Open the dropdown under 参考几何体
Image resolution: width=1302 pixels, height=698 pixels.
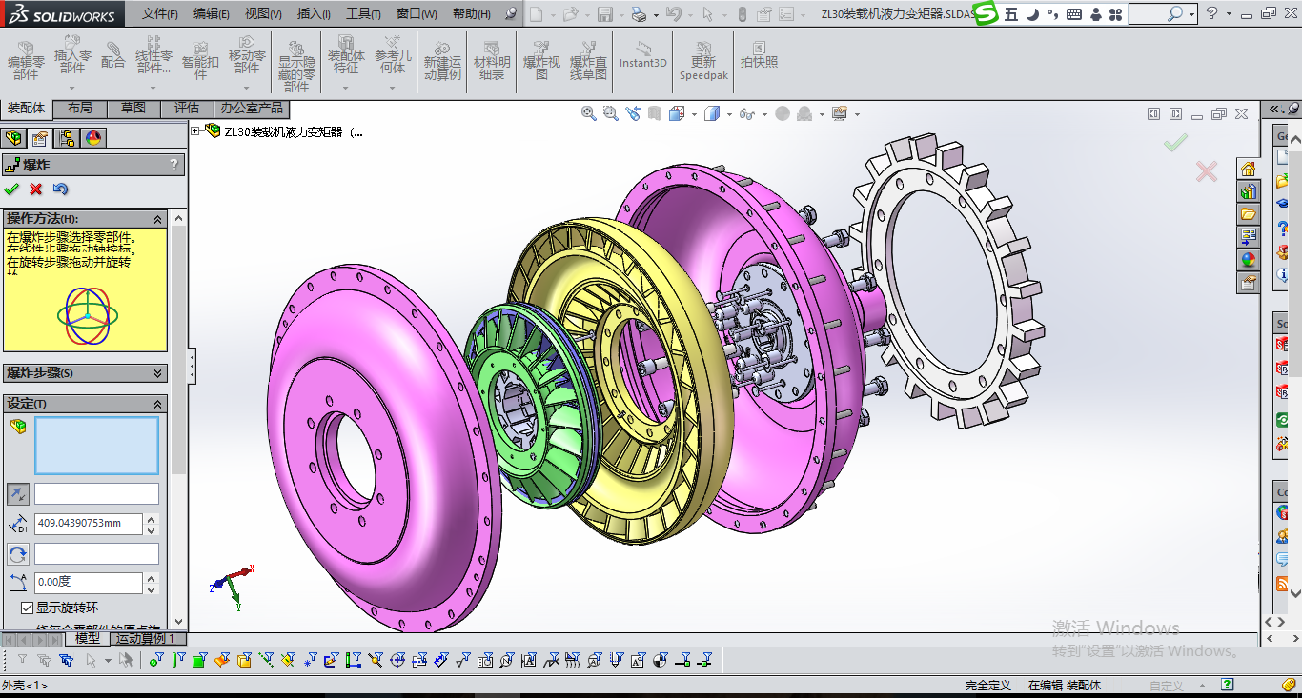pyautogui.click(x=392, y=88)
